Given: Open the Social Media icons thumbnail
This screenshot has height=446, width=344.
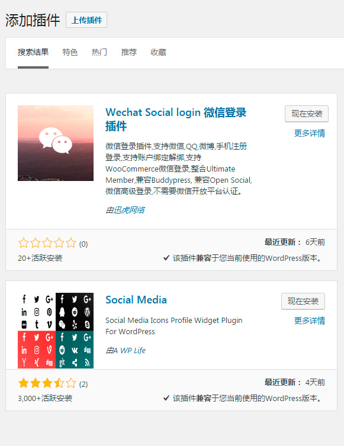Looking at the screenshot, I should point(56,331).
